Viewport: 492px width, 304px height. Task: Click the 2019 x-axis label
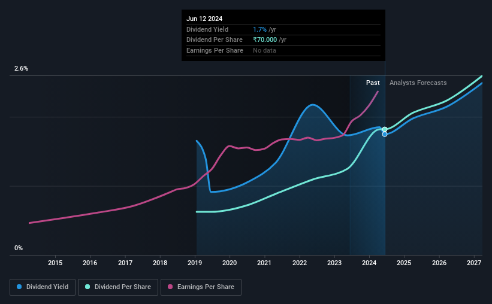[195, 263]
